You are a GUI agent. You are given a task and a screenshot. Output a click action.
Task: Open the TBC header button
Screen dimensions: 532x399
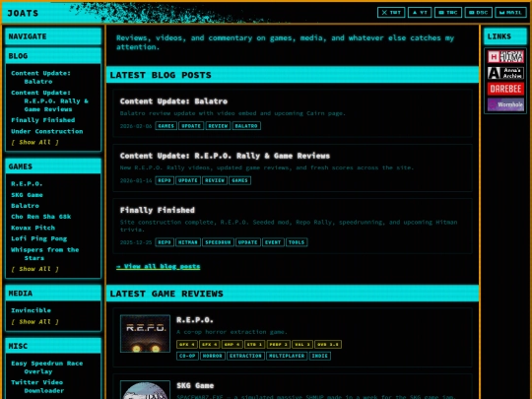(448, 13)
